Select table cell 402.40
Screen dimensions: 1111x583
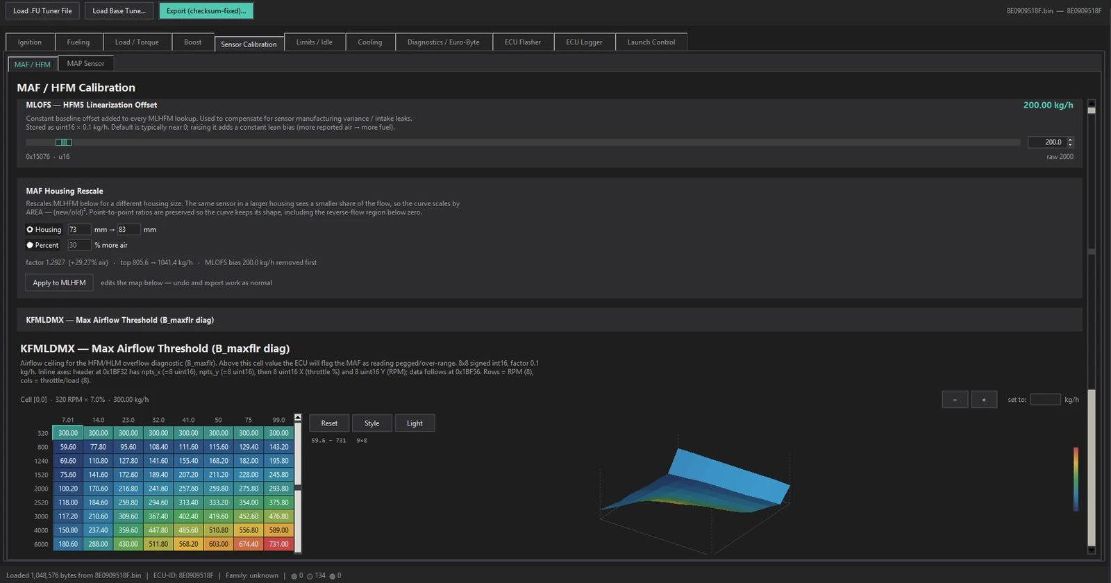pos(188,516)
